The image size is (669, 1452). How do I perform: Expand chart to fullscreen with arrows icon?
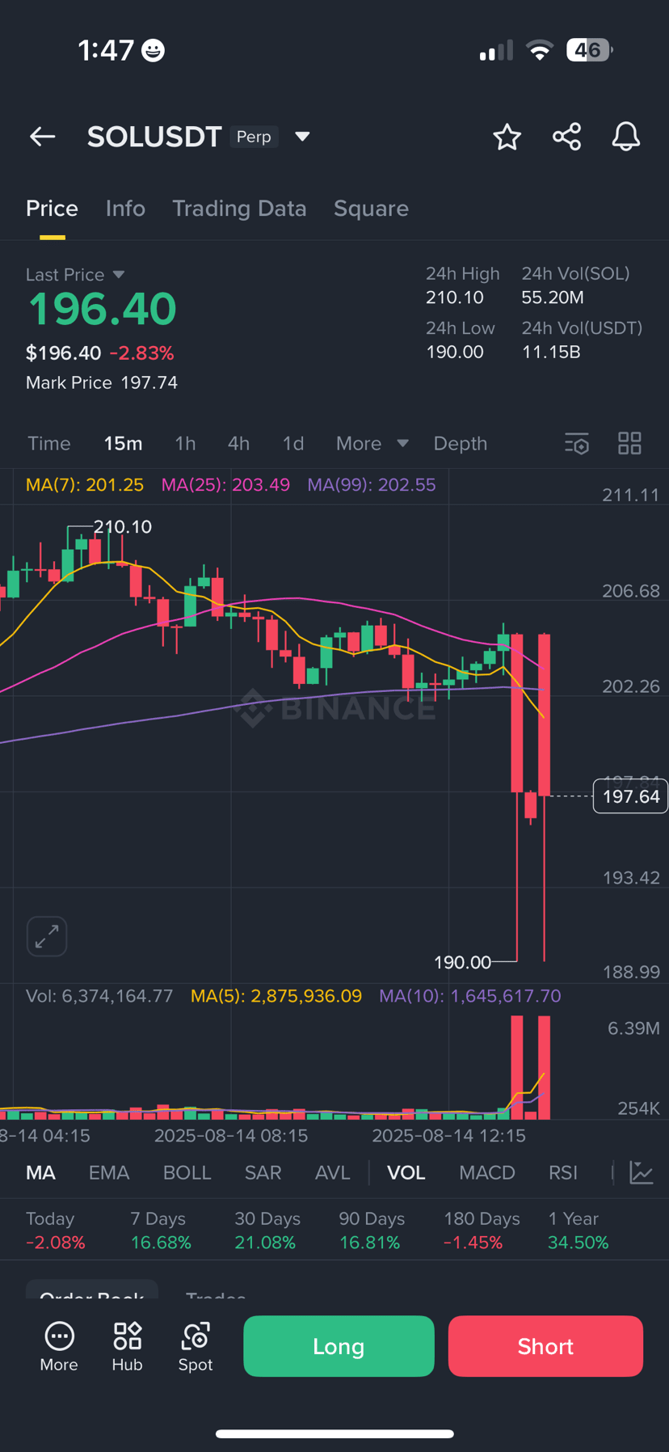click(47, 936)
